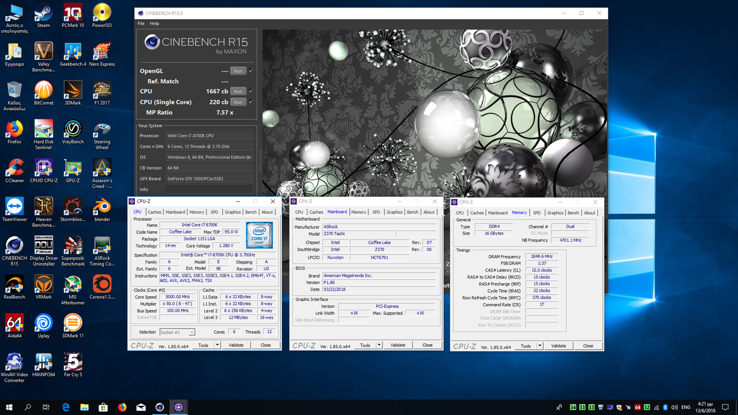738x415 pixels.
Task: Launch VrayBench desktop icon
Action: 73,131
